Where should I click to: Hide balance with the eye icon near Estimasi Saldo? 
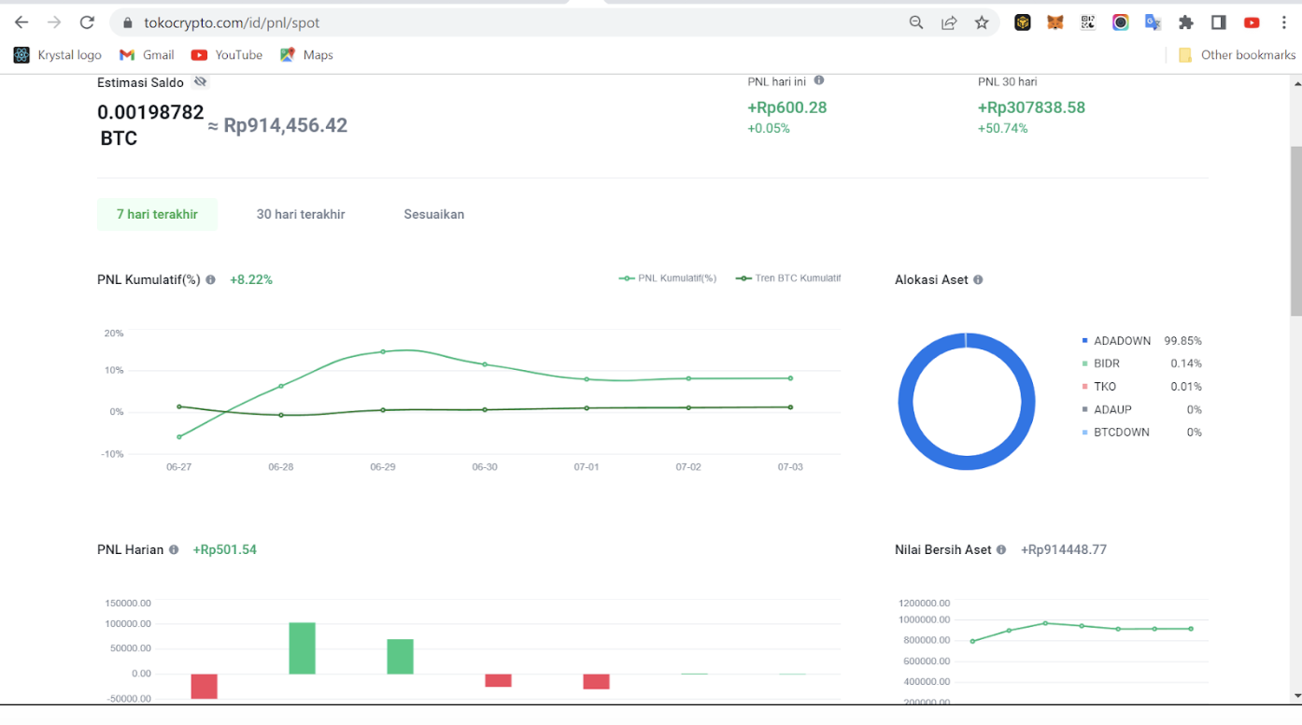pos(200,82)
